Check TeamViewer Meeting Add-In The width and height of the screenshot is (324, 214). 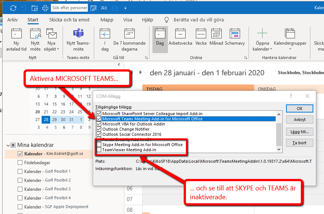tap(99, 149)
